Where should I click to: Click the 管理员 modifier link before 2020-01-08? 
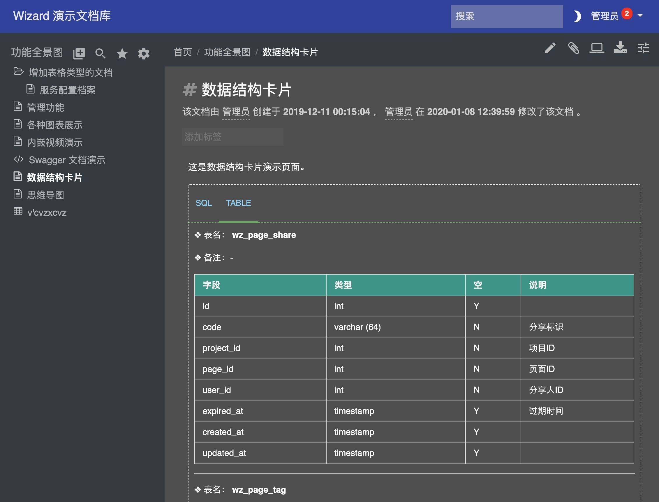tap(399, 112)
